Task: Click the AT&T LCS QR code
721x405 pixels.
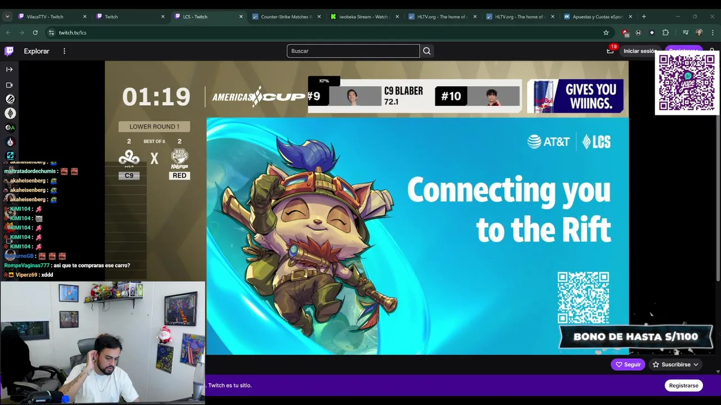Action: [583, 298]
